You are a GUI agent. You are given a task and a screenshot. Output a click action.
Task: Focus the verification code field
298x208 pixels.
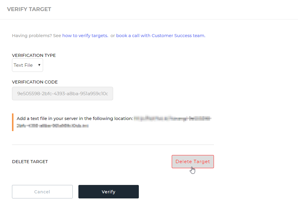point(63,94)
